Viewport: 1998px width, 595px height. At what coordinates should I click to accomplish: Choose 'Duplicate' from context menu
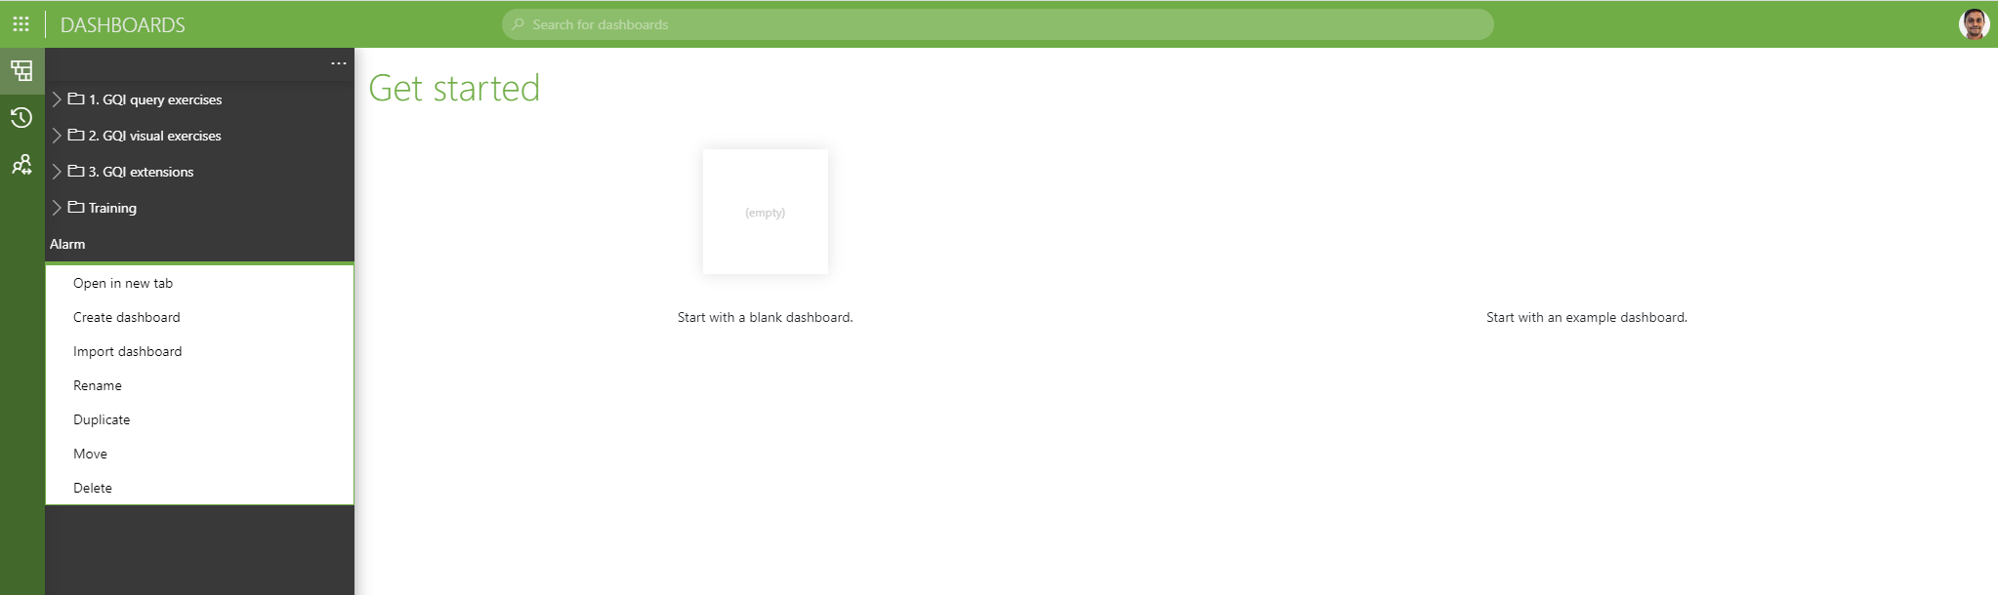pyautogui.click(x=199, y=419)
